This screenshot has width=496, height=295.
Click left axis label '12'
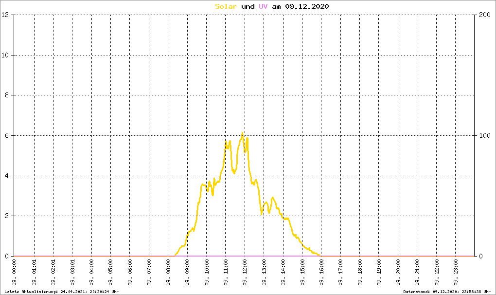5,15
